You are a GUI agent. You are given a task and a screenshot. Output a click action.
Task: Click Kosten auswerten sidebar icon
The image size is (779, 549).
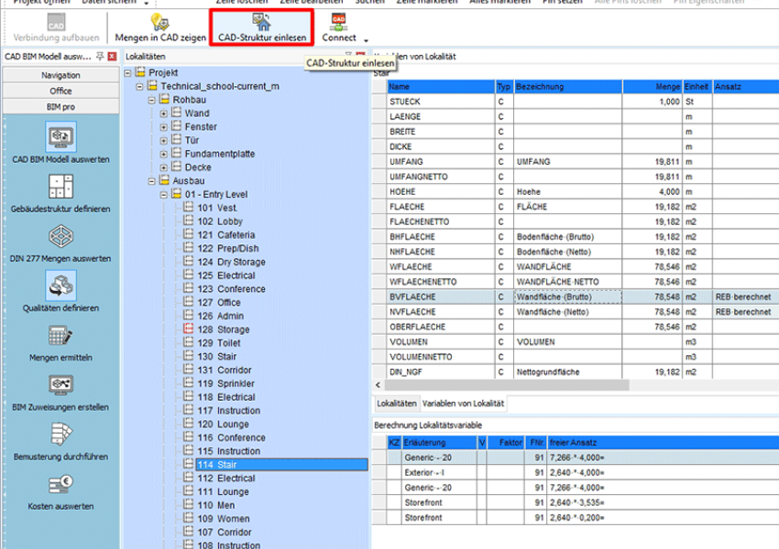pyautogui.click(x=60, y=485)
